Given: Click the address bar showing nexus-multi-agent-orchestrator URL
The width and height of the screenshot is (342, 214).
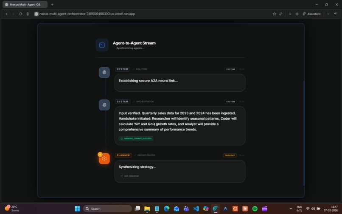Looking at the screenshot, I should [87, 14].
